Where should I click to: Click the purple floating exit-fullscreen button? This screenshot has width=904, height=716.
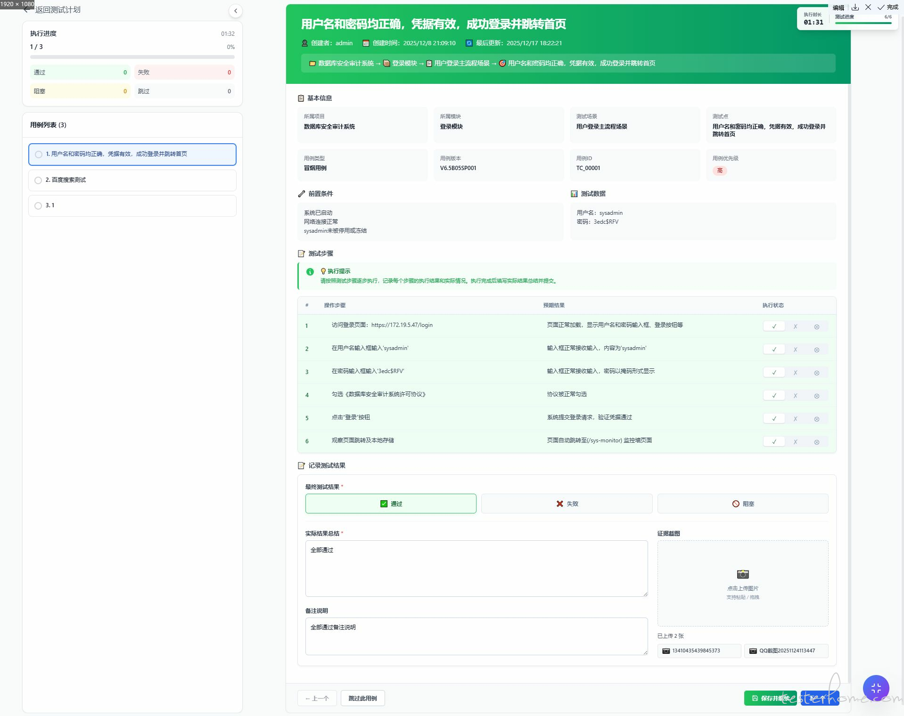click(x=876, y=688)
